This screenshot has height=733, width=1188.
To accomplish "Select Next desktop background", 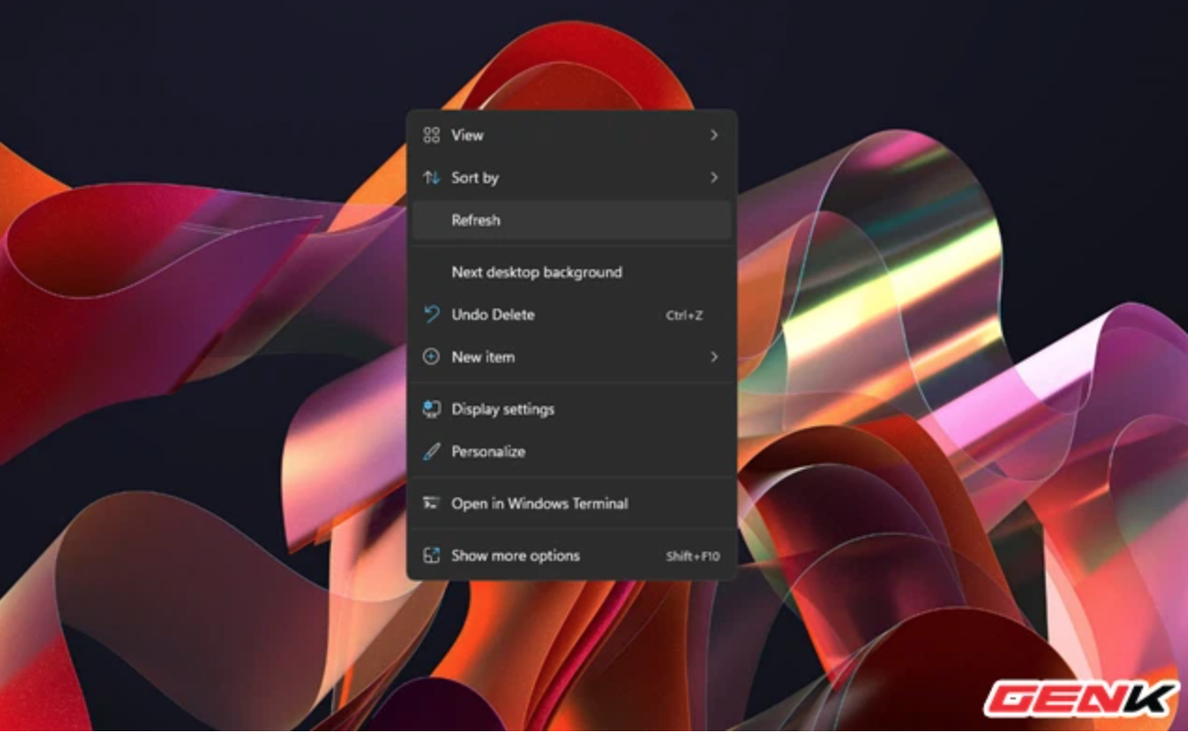I will (x=536, y=272).
